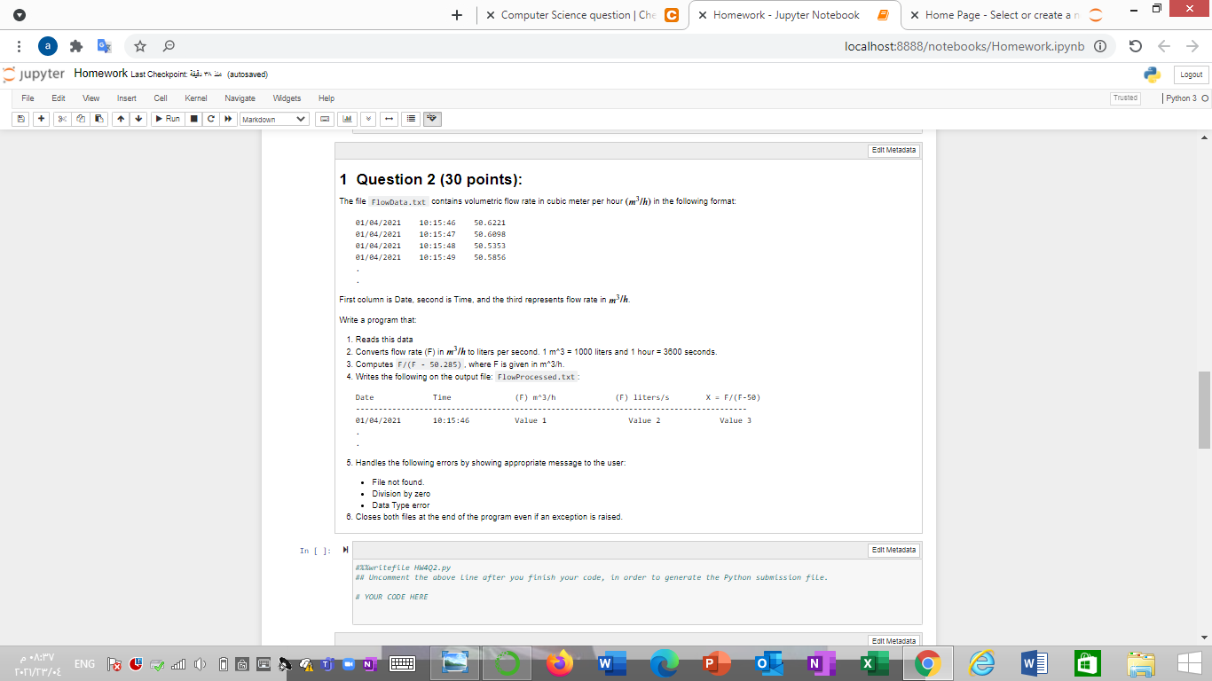
Task: Open the command palette
Action: (x=324, y=118)
